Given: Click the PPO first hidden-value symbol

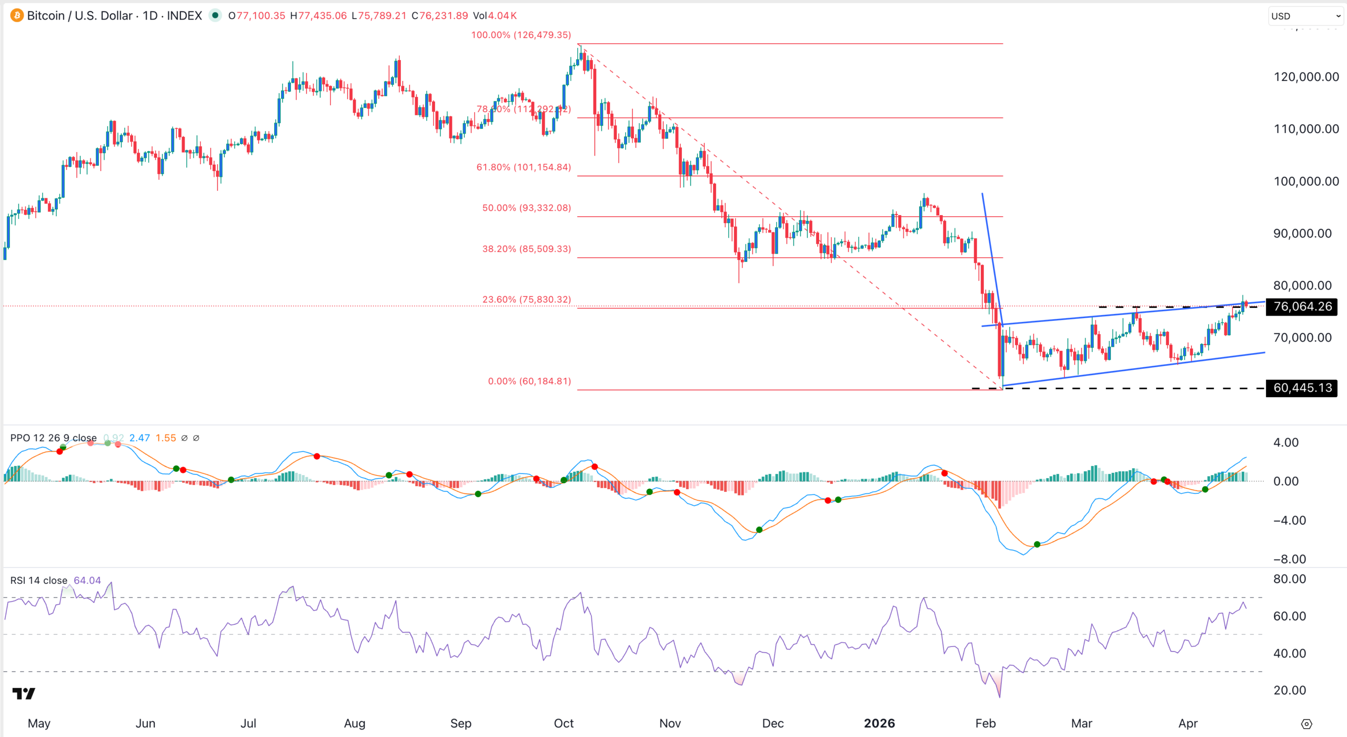Looking at the screenshot, I should click(184, 438).
